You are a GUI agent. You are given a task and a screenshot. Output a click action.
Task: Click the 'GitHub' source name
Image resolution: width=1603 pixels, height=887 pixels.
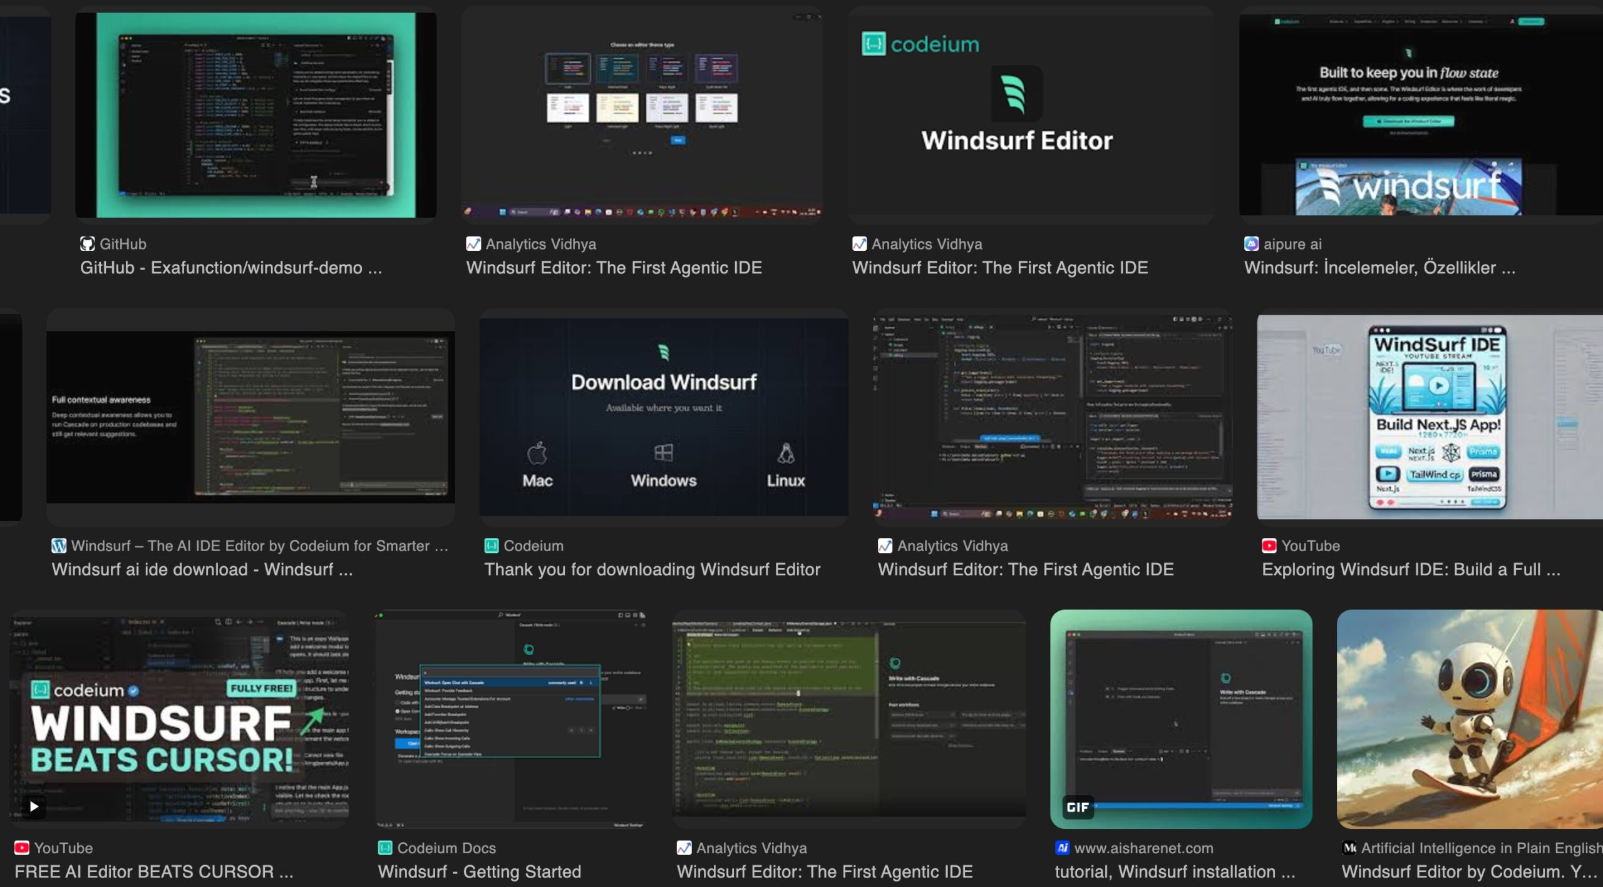pyautogui.click(x=123, y=244)
